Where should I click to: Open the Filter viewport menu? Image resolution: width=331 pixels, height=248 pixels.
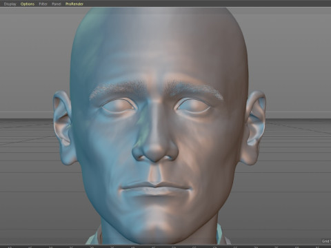click(x=43, y=4)
